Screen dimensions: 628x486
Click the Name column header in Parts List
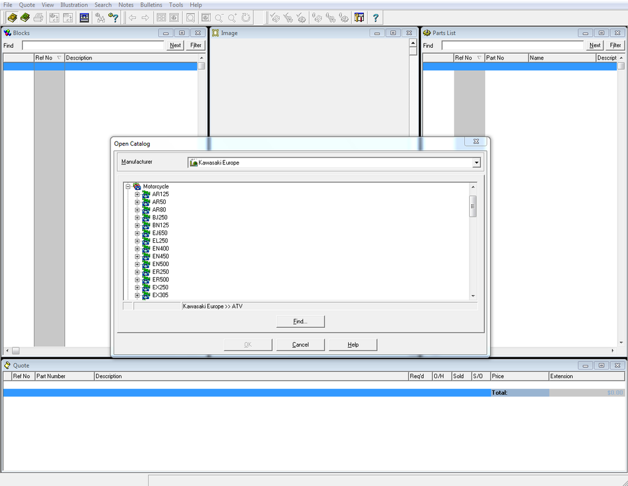coord(562,58)
